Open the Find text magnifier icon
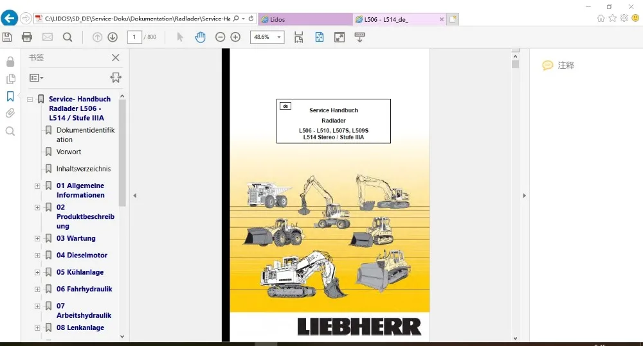The height and width of the screenshot is (346, 643). (x=68, y=37)
